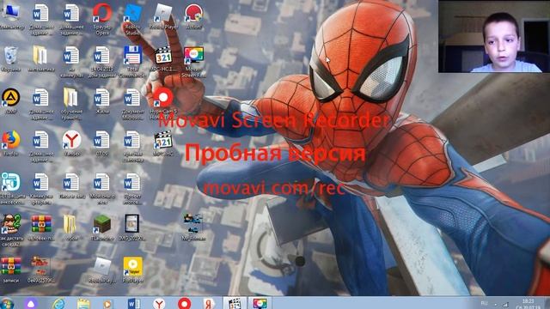Viewport: 550px width, 309px height.
Task: Open the Windows Start menu
Action: pos(6,303)
